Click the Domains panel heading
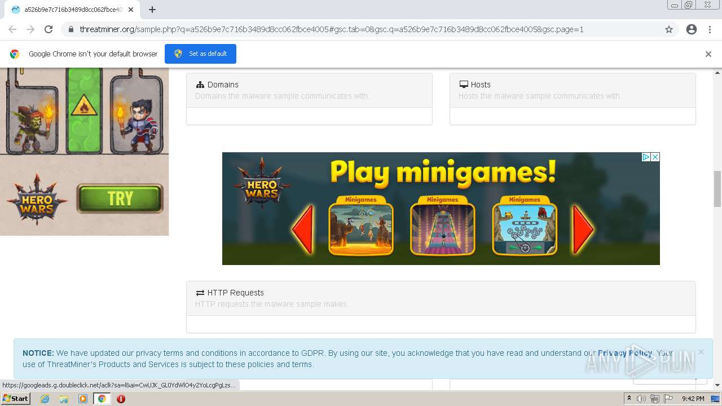The image size is (722, 406). pyautogui.click(x=223, y=85)
